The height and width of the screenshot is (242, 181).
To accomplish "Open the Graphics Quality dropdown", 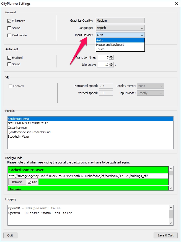I will click(x=120, y=21).
